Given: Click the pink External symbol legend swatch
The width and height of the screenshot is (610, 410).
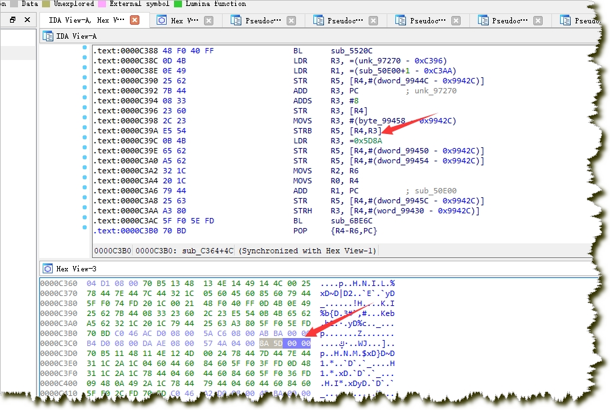Looking at the screenshot, I should click(x=102, y=3).
